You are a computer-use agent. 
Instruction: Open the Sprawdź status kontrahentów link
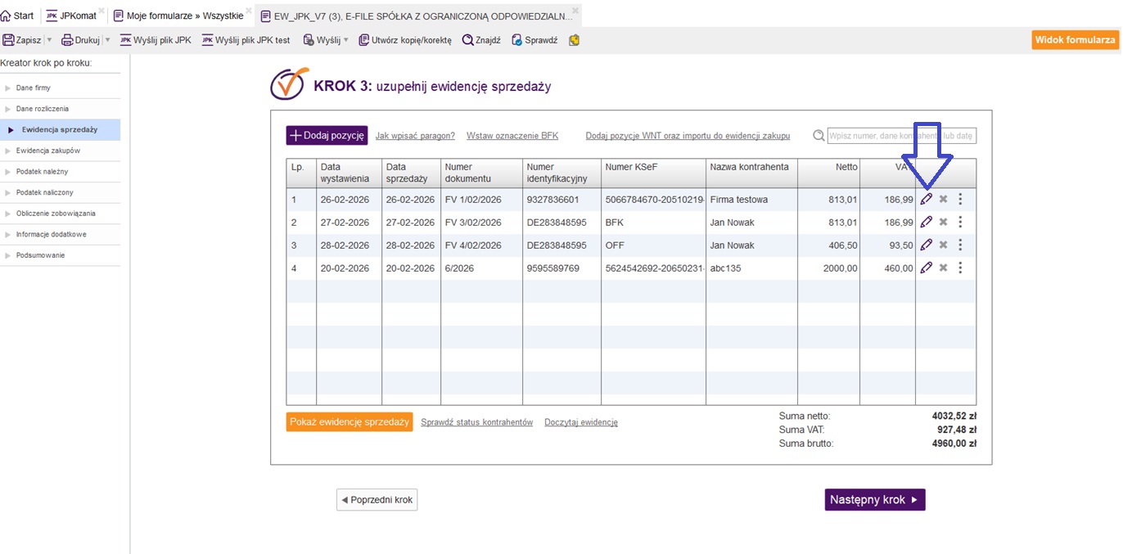click(x=476, y=422)
